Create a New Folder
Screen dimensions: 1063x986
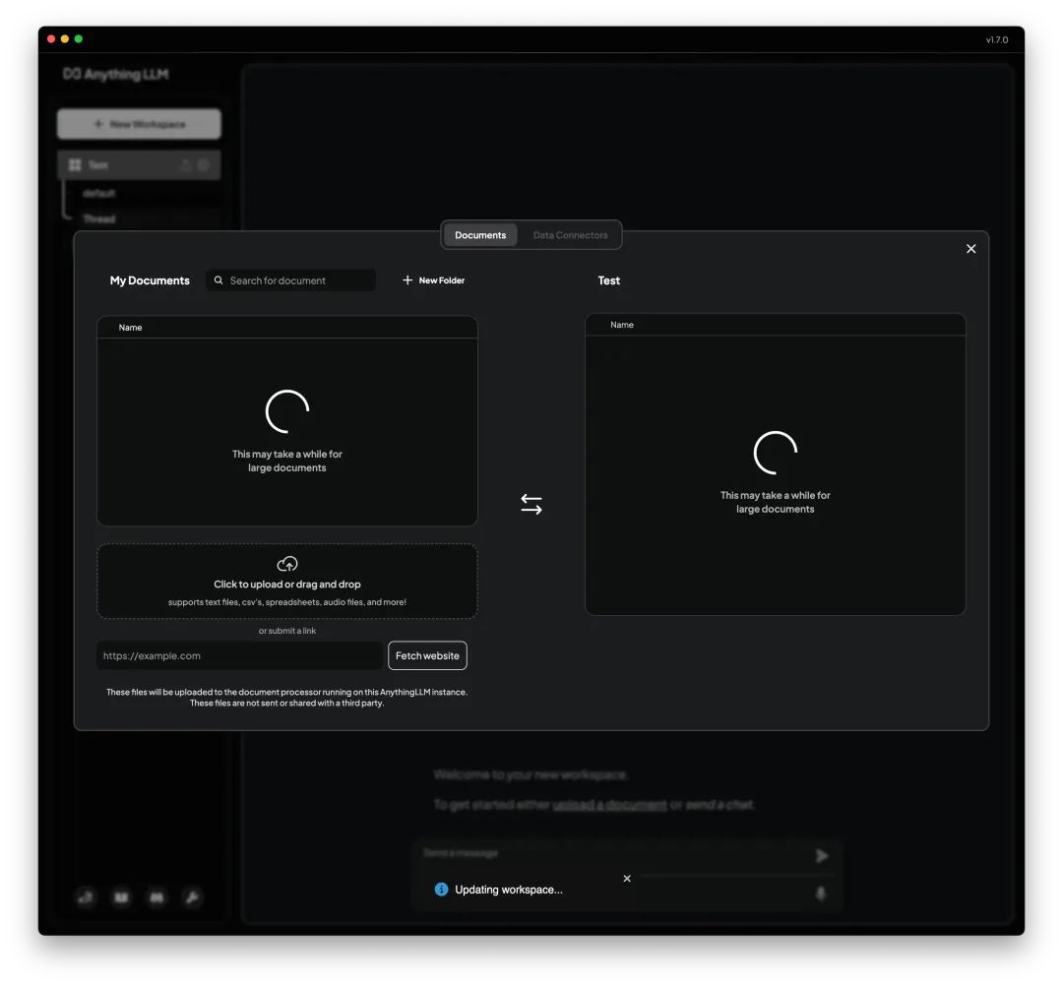click(x=434, y=279)
